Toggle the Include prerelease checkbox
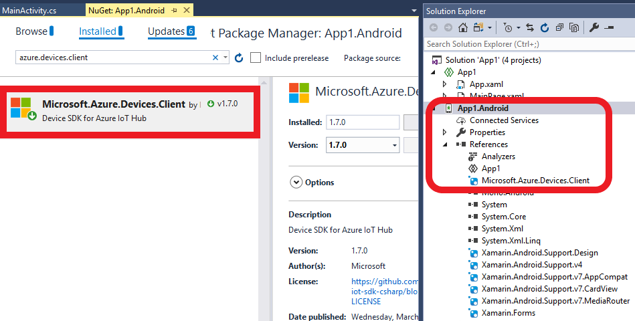 [256, 58]
